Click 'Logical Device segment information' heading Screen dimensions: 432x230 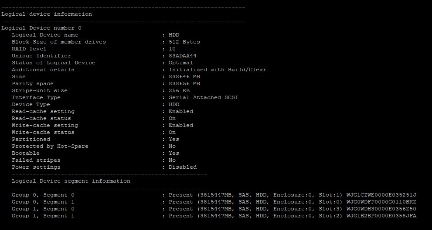(x=71, y=181)
